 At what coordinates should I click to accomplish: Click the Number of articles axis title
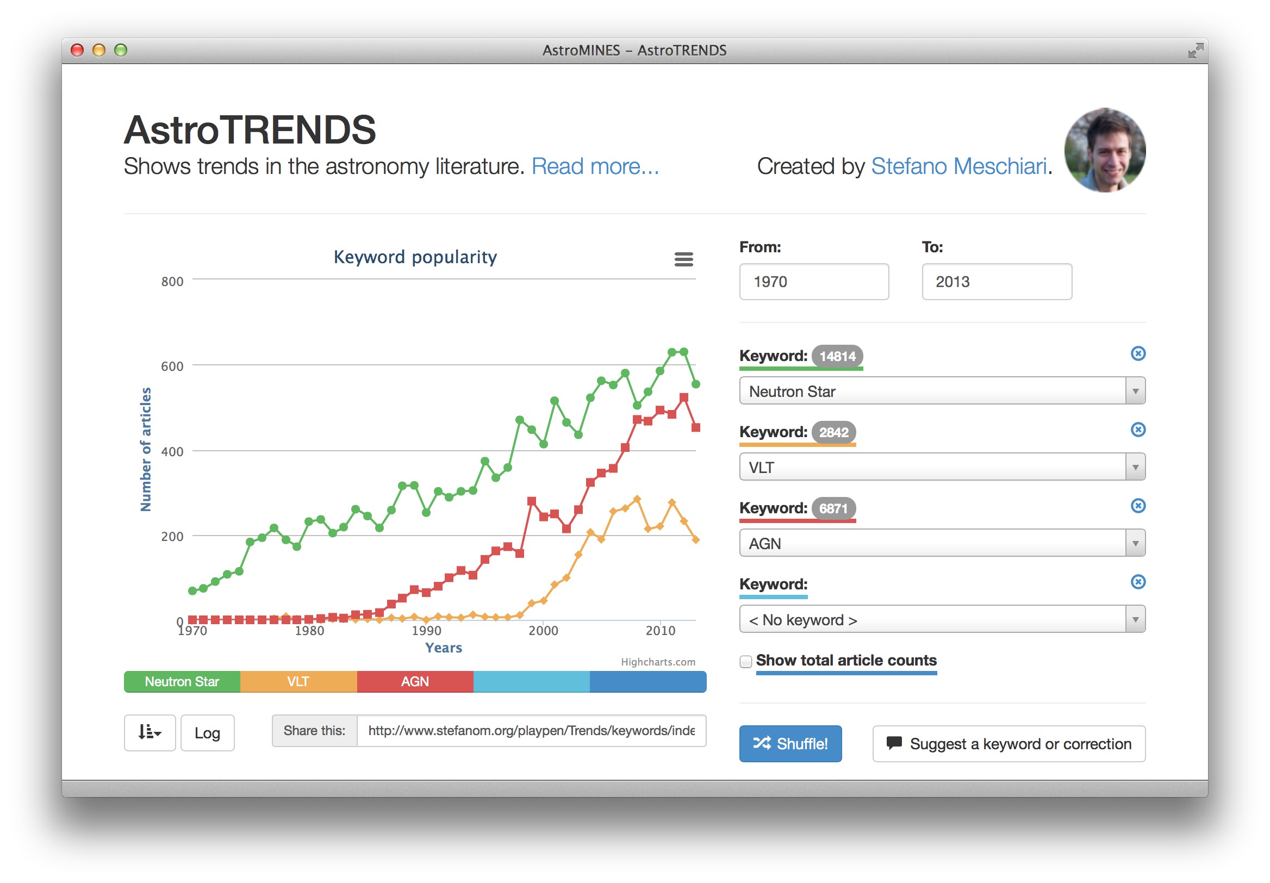[x=146, y=449]
